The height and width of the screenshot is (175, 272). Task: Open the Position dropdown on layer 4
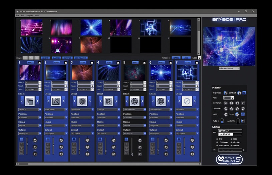coord(108,117)
